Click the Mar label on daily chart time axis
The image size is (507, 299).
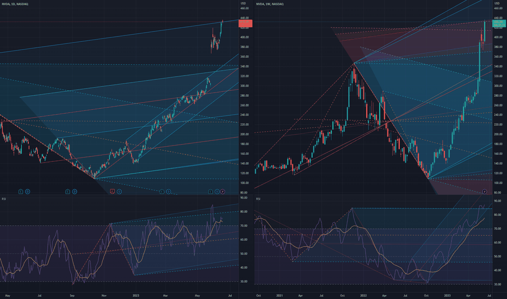165,295
